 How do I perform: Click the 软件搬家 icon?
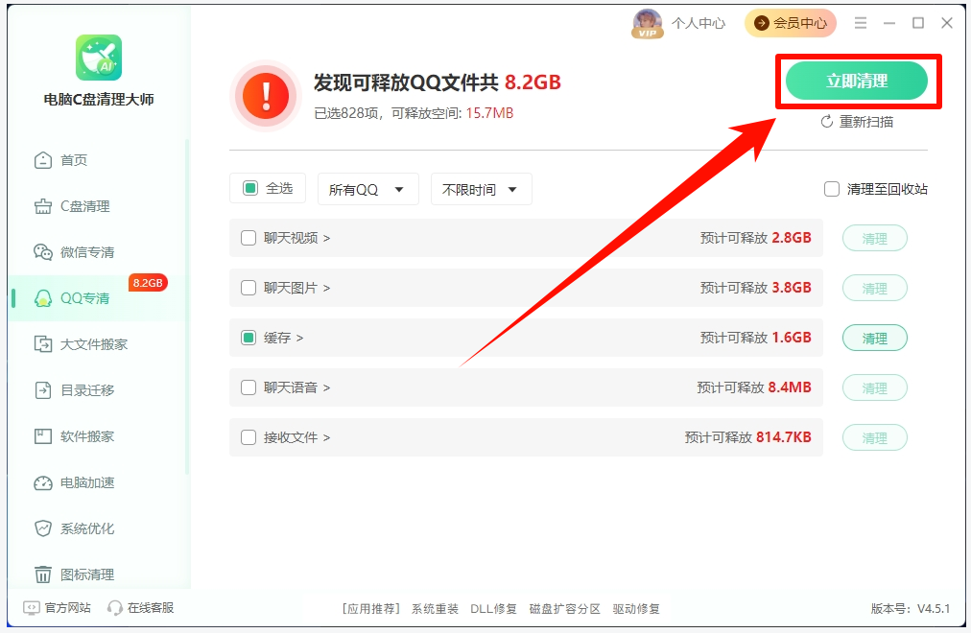point(43,436)
